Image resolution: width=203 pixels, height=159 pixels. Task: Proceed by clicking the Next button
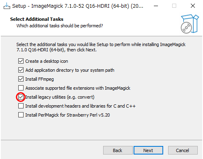click(x=148, y=150)
